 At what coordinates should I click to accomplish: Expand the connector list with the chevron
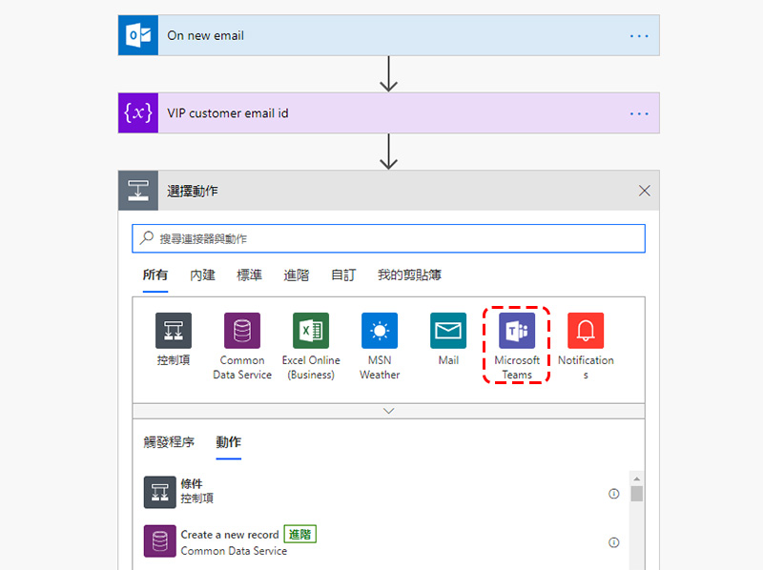pos(389,411)
